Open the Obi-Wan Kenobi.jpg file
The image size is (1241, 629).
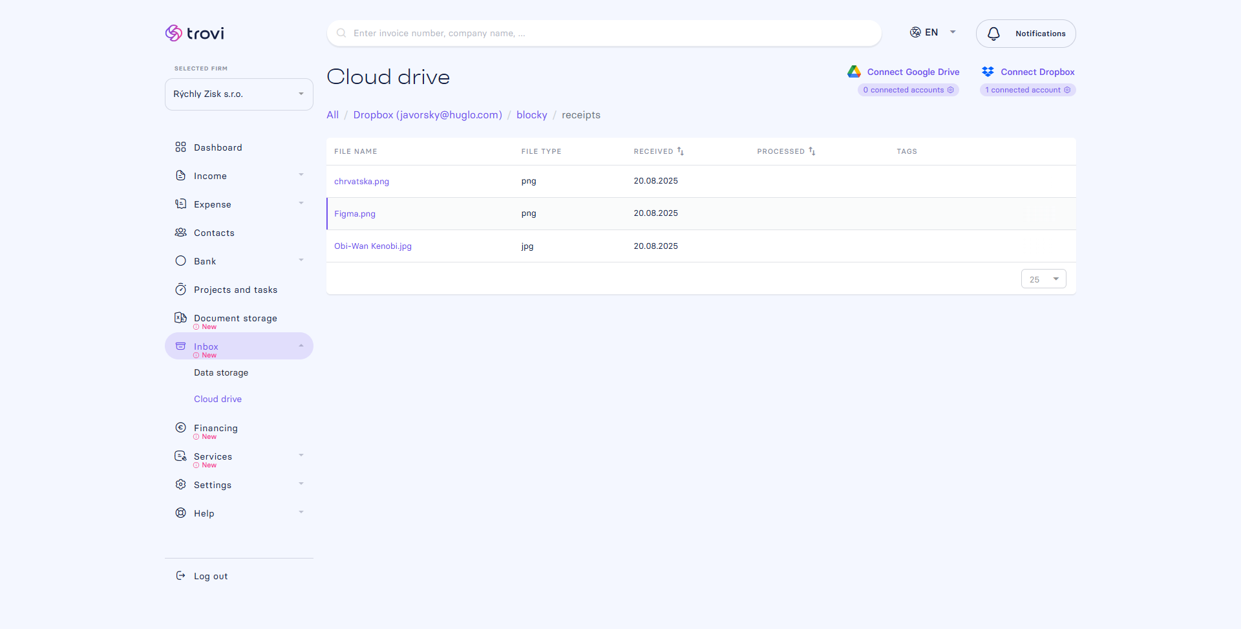pos(373,246)
